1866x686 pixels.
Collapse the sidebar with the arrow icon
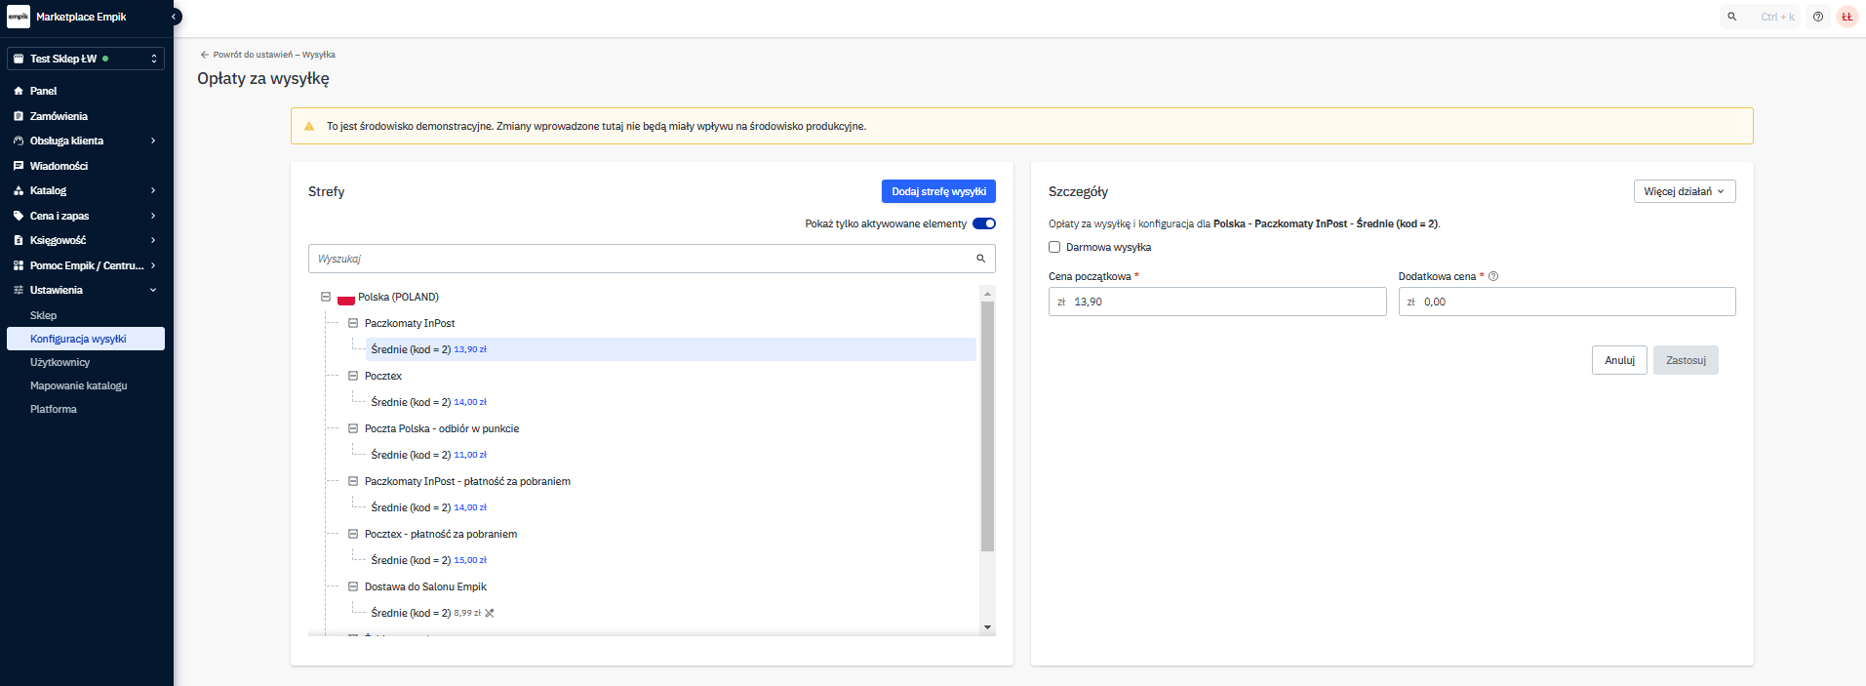coord(174,17)
